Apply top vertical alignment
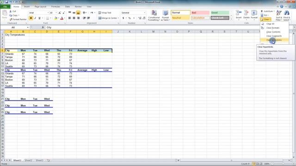 [x=70, y=12]
